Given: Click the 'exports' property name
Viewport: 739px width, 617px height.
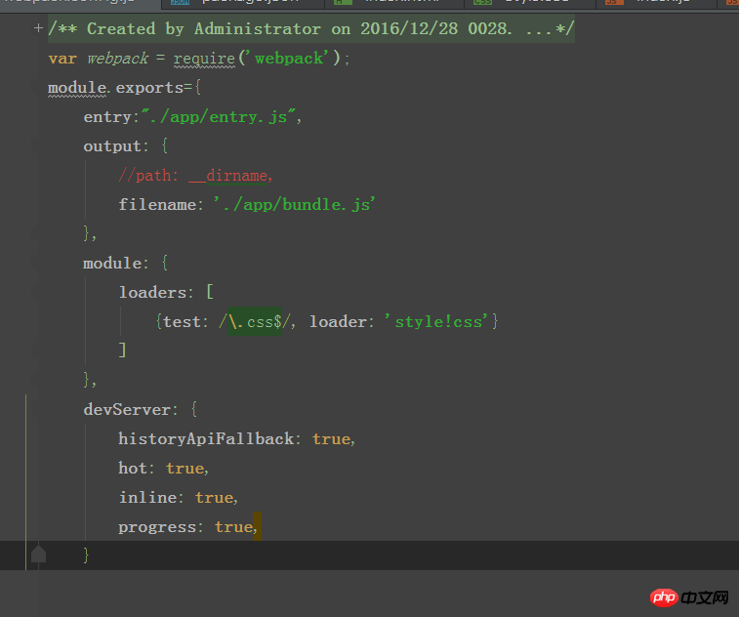Looking at the screenshot, I should 149,88.
